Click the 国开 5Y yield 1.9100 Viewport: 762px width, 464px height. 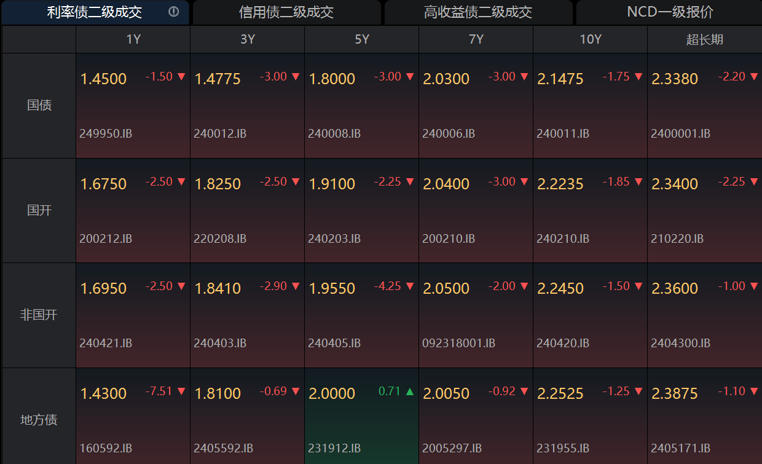click(332, 184)
